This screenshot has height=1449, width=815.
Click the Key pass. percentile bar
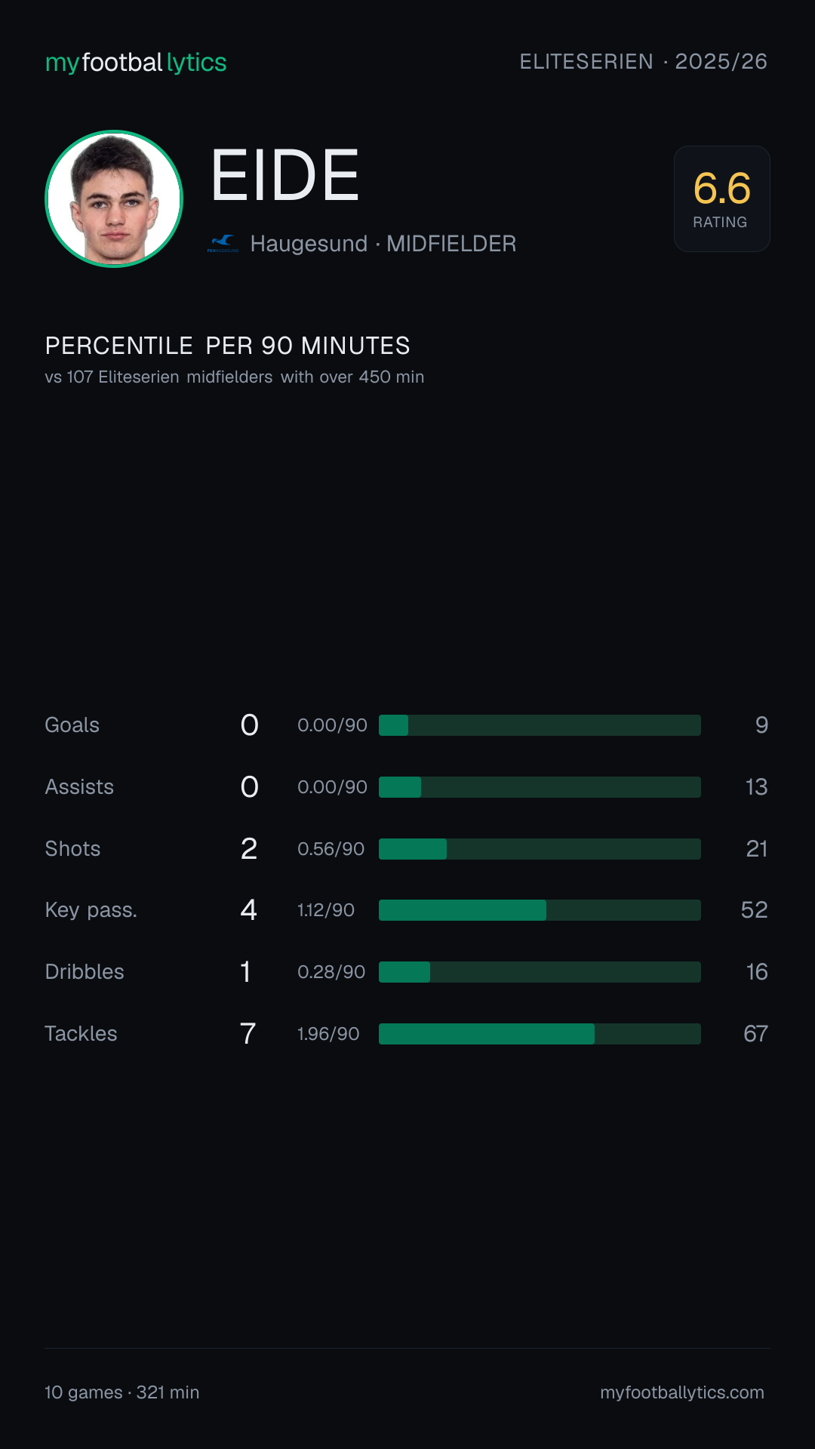(540, 910)
